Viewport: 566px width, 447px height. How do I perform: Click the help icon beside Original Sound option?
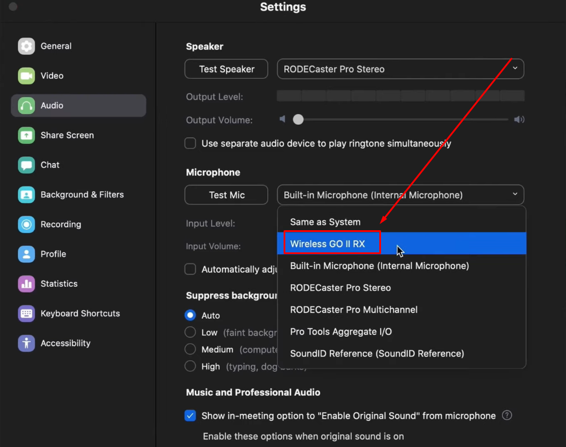[x=507, y=416]
